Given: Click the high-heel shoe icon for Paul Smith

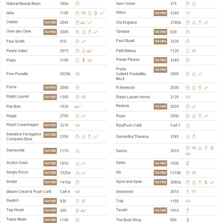Looking at the screenshot, I should pyautogui.click(x=84, y=41).
